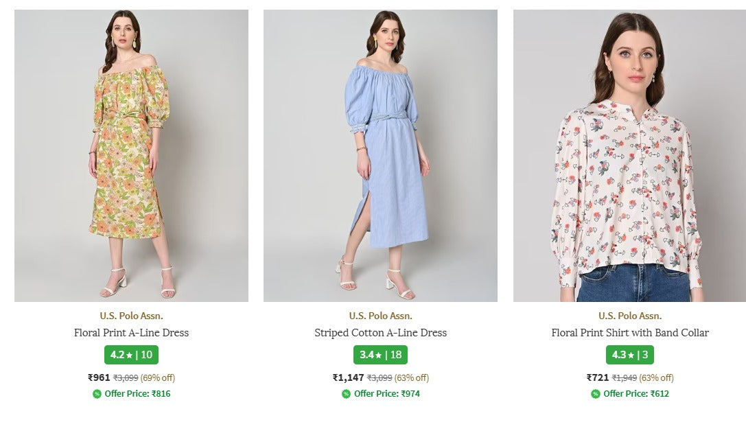This screenshot has width=746, height=431.
Task: Open the yellow floral dress product image
Action: point(131,156)
